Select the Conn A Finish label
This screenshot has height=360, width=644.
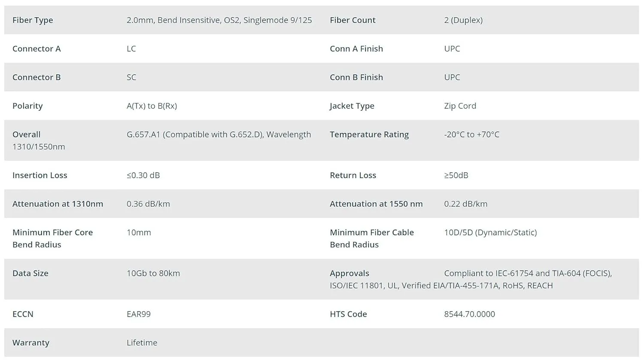tap(356, 49)
